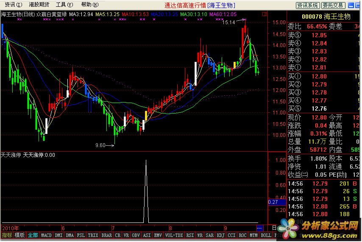The image size is (362, 242).
Task: Switch to the ROC indicator tab
Action: click(242, 235)
